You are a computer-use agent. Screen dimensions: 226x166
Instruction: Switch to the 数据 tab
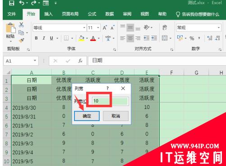tap(110, 14)
